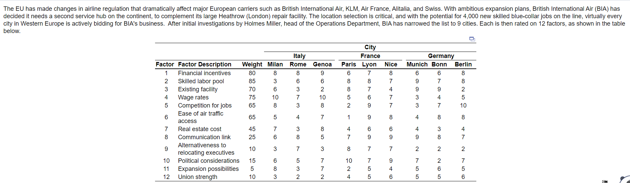
Task: Open the table in a popup window
Action: (472, 39)
